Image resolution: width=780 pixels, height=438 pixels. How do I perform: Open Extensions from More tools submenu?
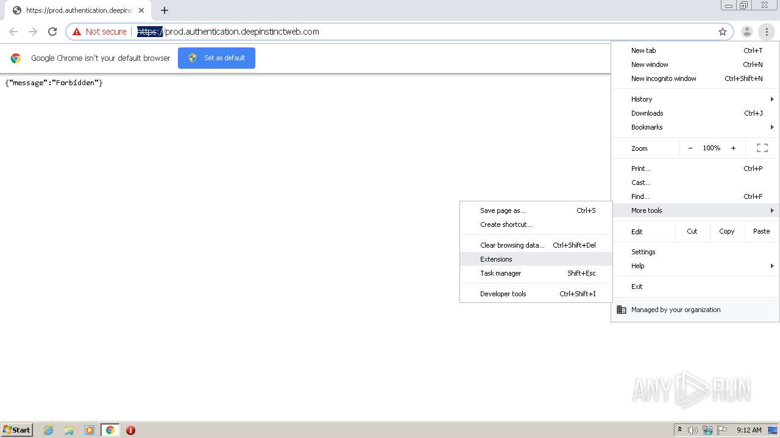[x=536, y=259]
